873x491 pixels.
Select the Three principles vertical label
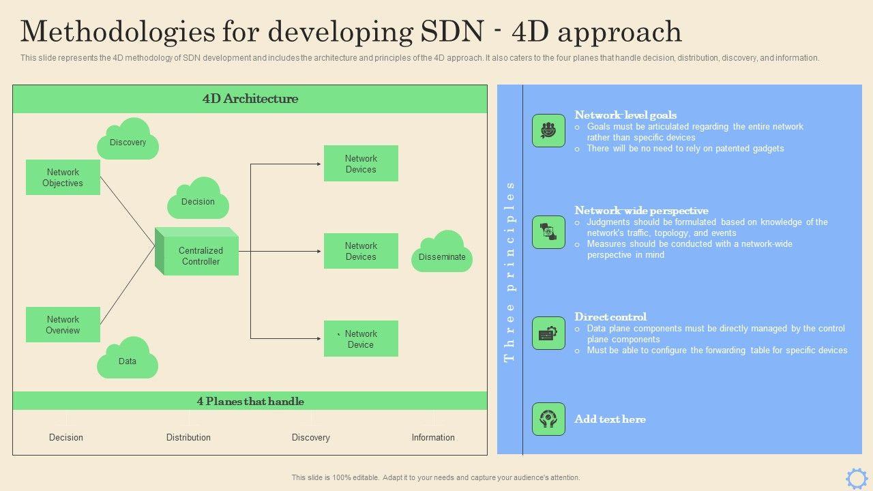pos(509,271)
